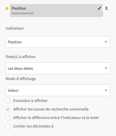Viewport: 116px width, 136px height.
Task: Click the Limiter les décimales à label
Action: tap(33, 126)
